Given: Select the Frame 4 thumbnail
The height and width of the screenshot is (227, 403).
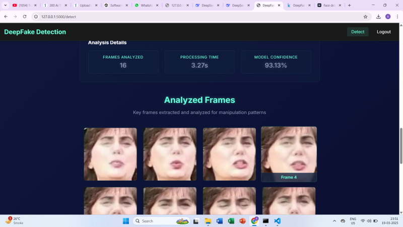Looking at the screenshot, I should (x=289, y=154).
